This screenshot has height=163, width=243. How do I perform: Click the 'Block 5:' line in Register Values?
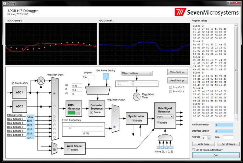pos(199,104)
